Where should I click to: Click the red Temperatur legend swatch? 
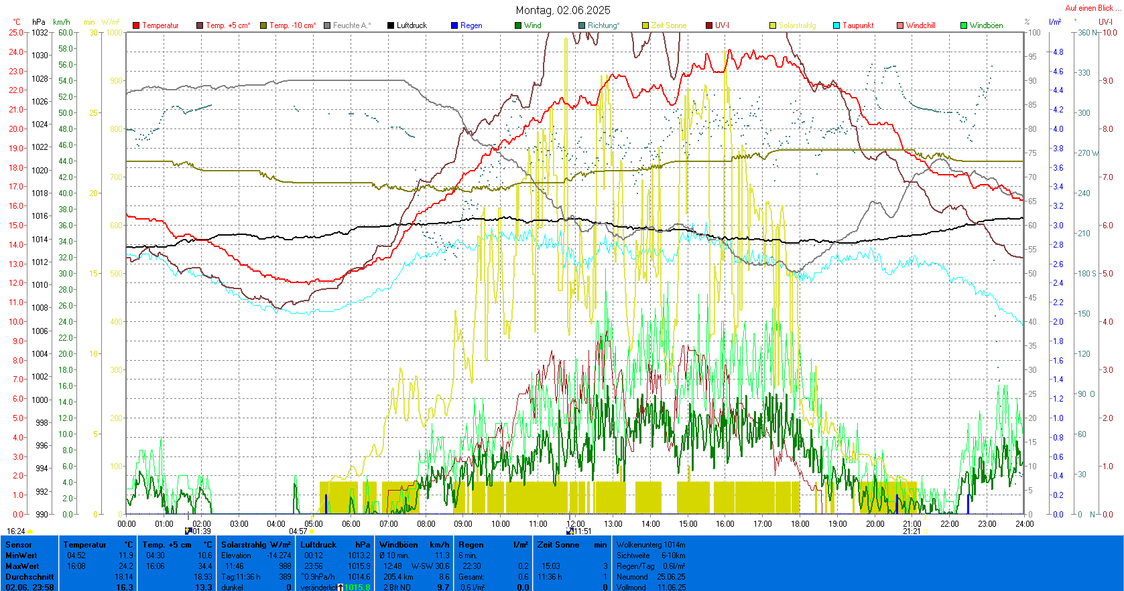click(x=136, y=25)
